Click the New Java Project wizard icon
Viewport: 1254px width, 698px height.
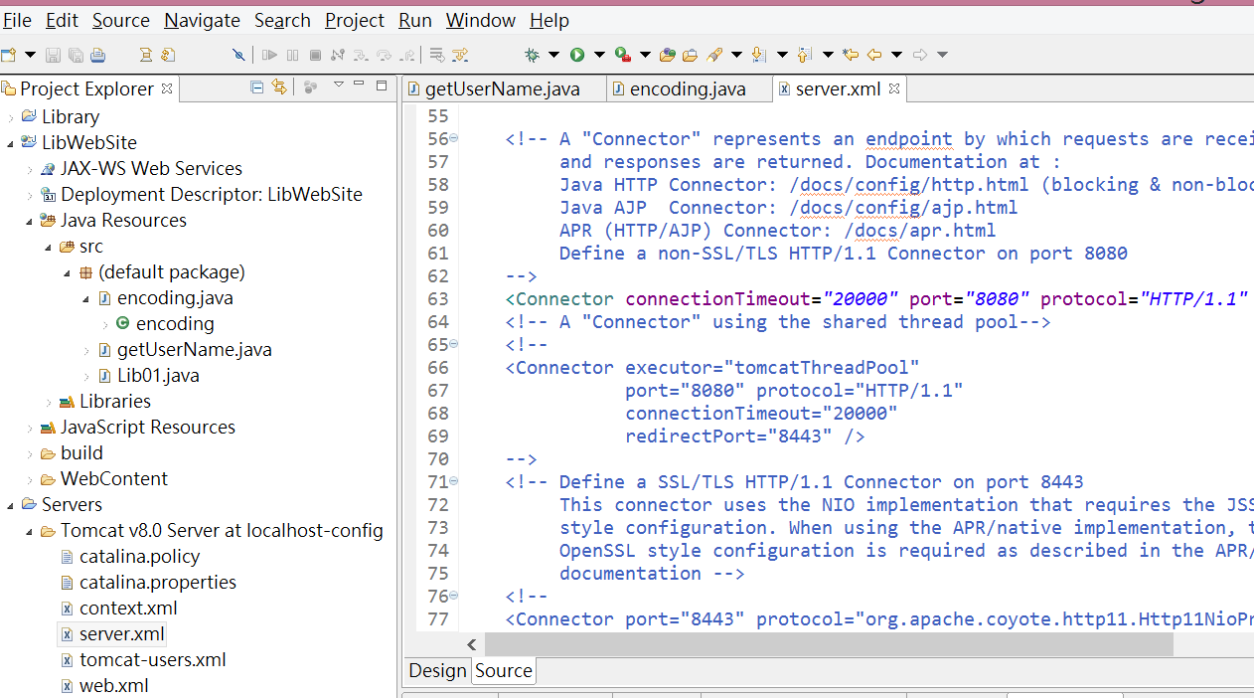point(11,55)
